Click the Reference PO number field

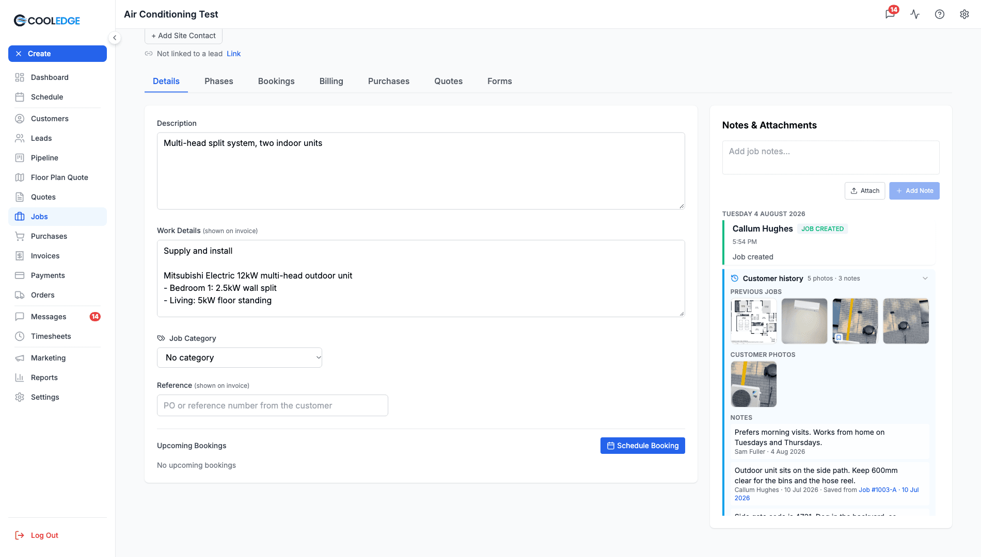click(273, 405)
